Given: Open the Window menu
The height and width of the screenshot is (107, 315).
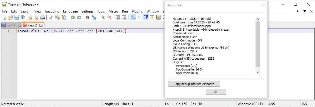Looking at the screenshot, I should tap(153, 11).
